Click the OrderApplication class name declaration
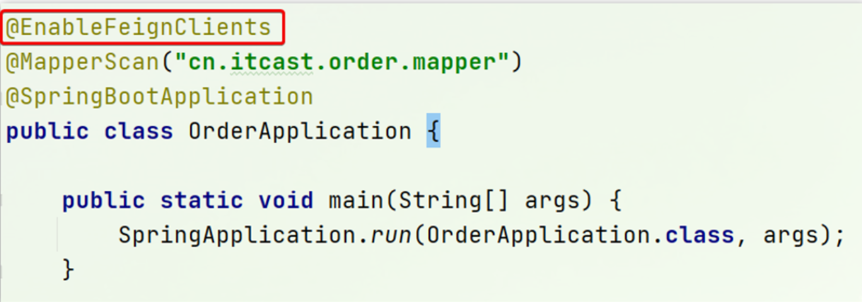Viewport: 862px width, 302px height. click(300, 131)
